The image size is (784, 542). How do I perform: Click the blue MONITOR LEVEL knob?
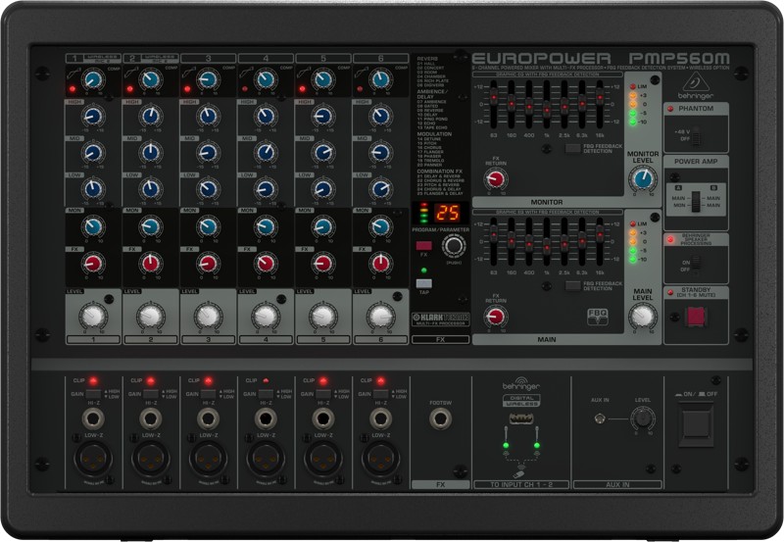[x=643, y=178]
